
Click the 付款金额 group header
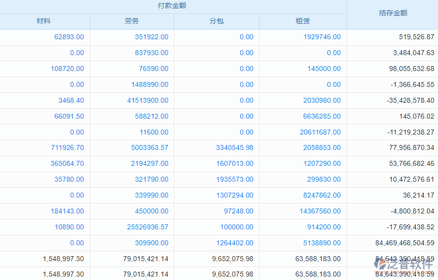click(172, 6)
